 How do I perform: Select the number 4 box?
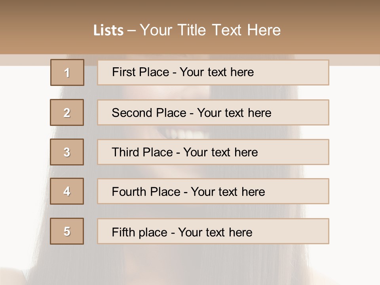click(x=67, y=191)
